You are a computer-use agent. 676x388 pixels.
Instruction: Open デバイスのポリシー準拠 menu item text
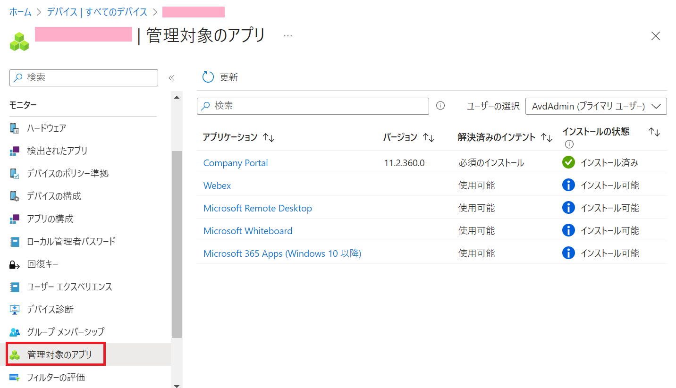click(68, 173)
